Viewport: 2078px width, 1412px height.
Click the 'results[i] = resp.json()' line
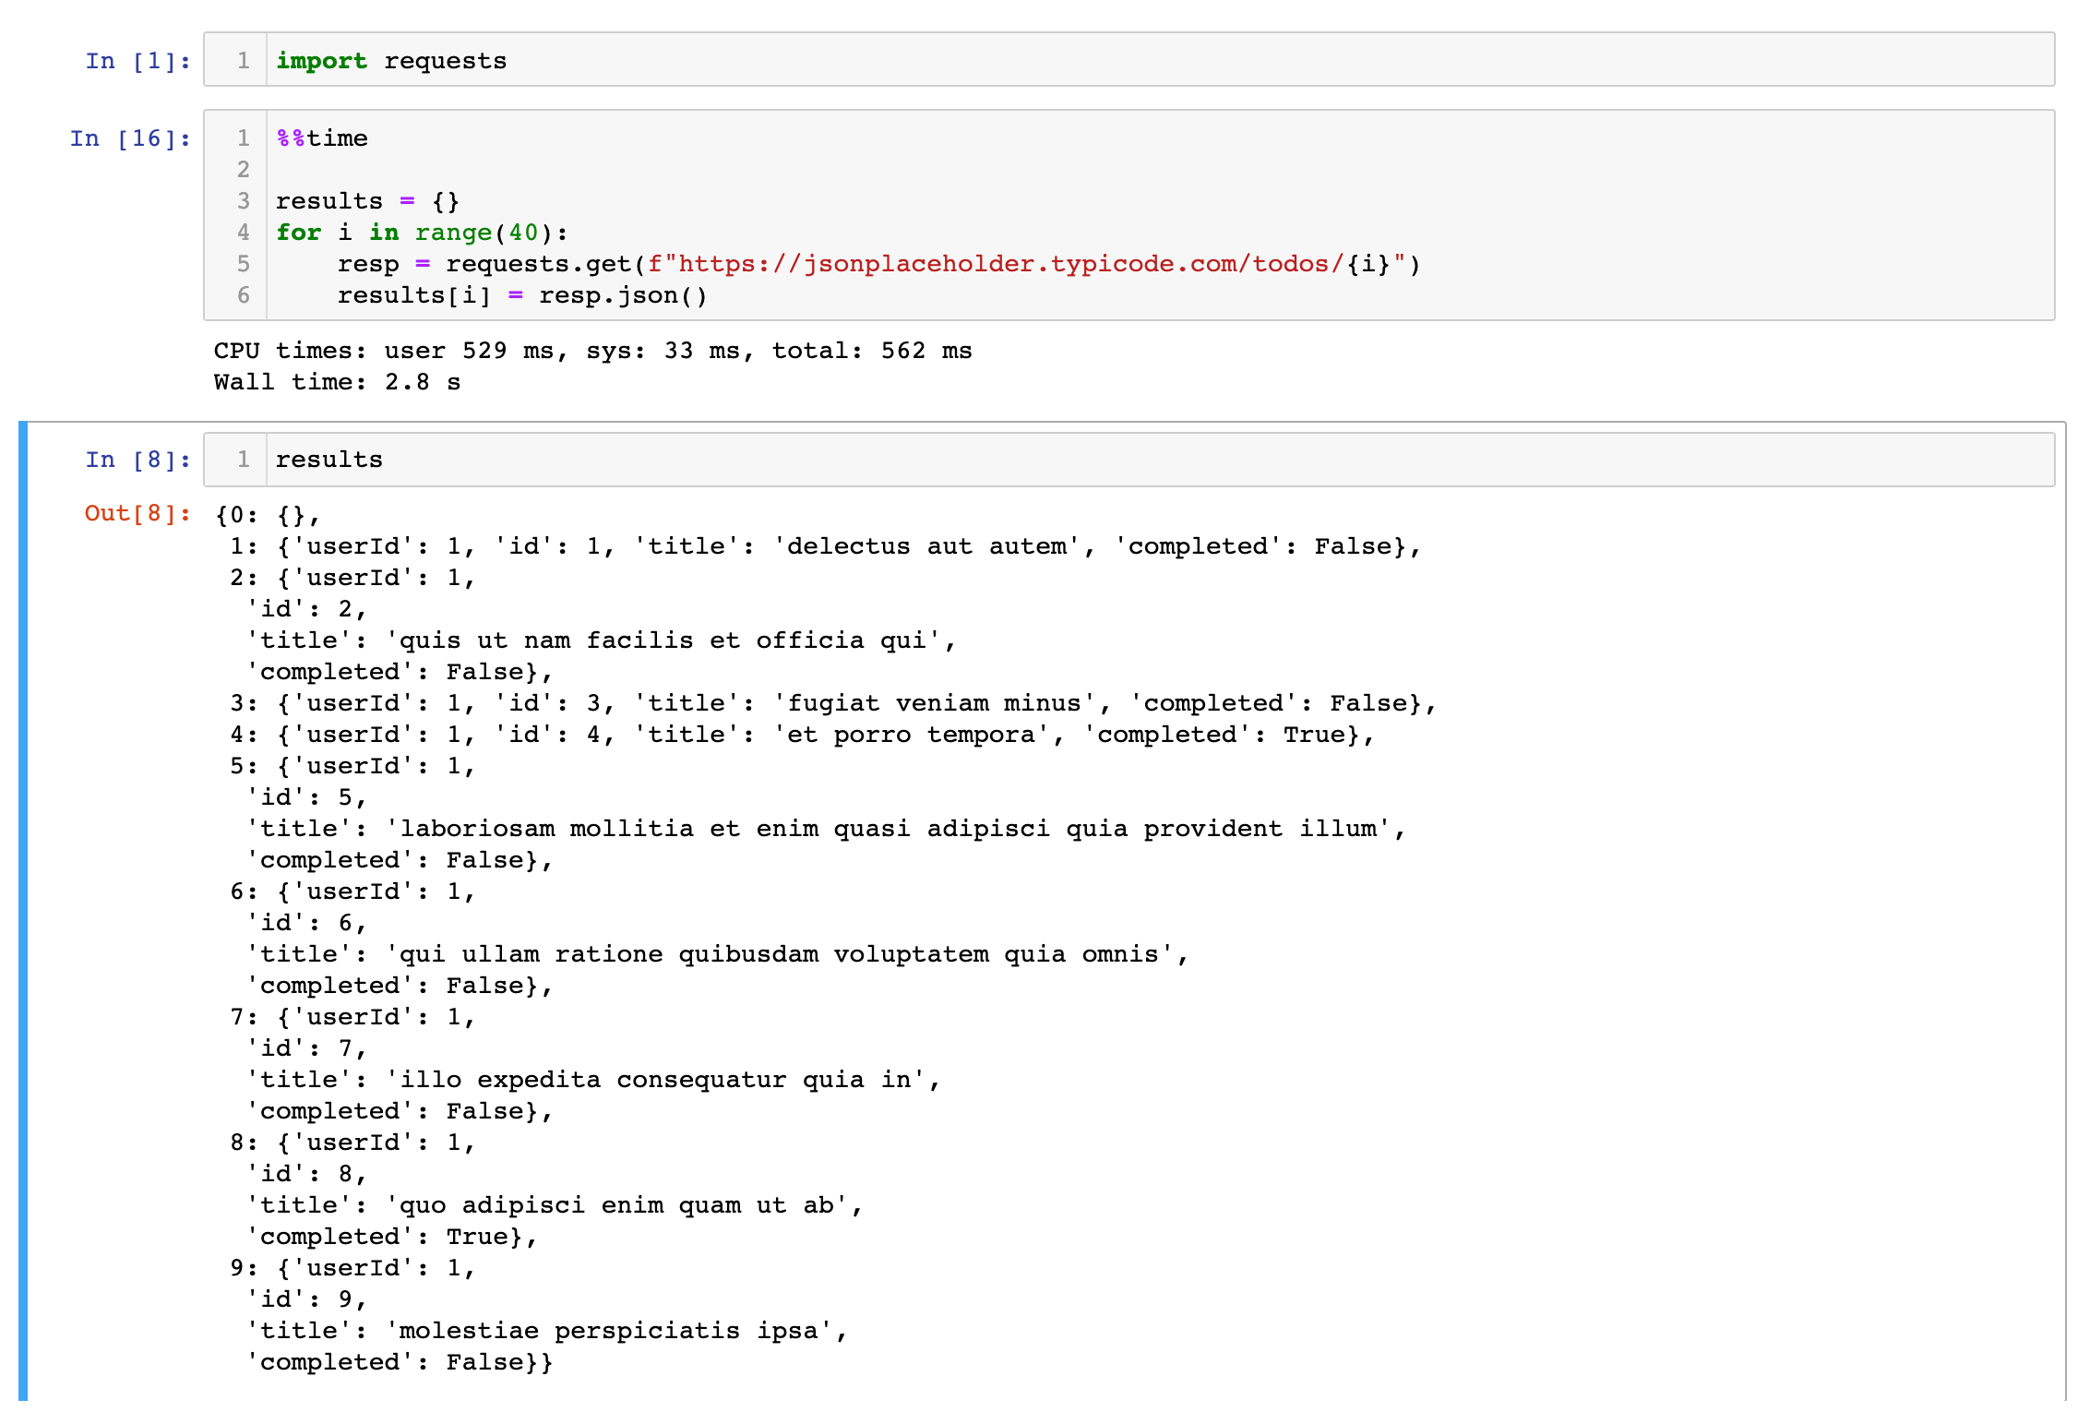(521, 295)
